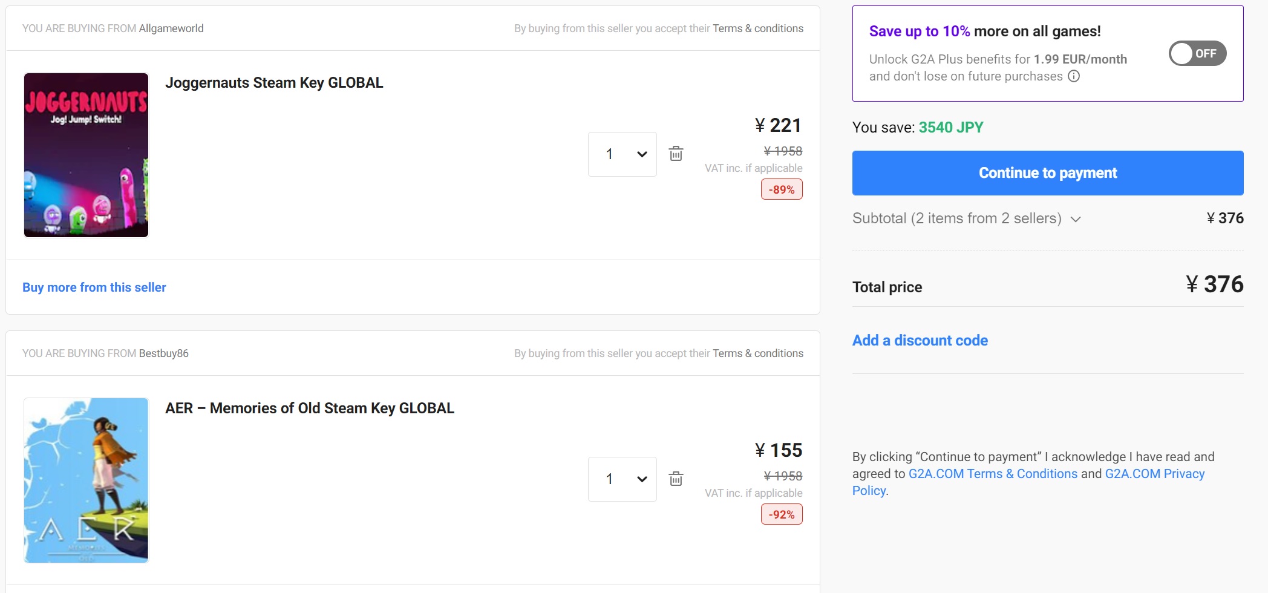The width and height of the screenshot is (1268, 593).
Task: Remove AER Memories of Old item
Action: pos(676,479)
